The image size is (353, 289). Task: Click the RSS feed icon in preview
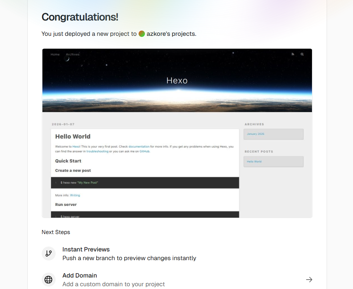coord(293,54)
